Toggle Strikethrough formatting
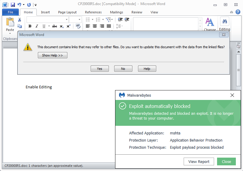243x171 pixels. 54,26
